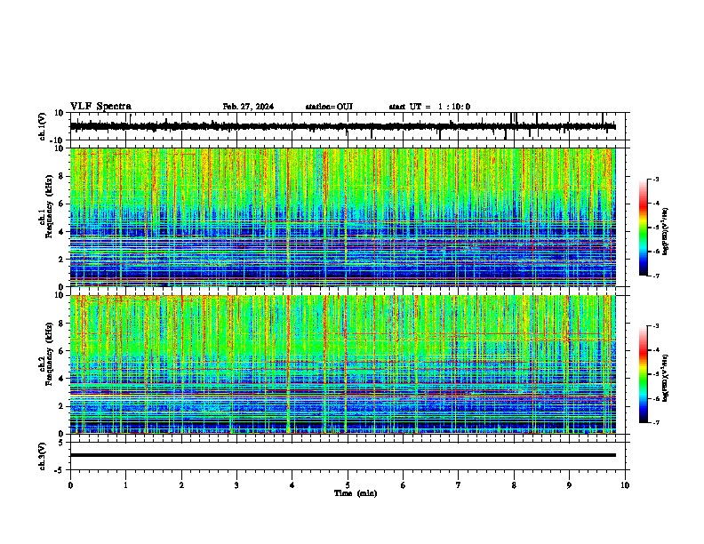Click the "start UT = 1 : 10: 0" text
This screenshot has height=544, width=704.
click(429, 107)
